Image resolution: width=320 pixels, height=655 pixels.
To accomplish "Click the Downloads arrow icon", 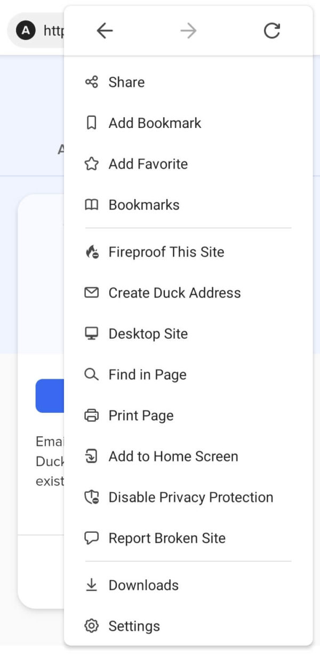I will [x=92, y=585].
